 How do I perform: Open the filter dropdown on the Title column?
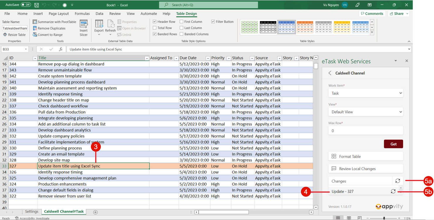point(147,58)
